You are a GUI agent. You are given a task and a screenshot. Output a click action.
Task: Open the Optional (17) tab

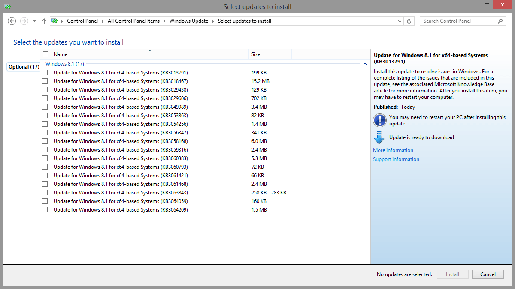pyautogui.click(x=24, y=67)
